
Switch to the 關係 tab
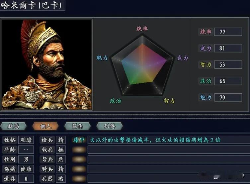pos(77,126)
